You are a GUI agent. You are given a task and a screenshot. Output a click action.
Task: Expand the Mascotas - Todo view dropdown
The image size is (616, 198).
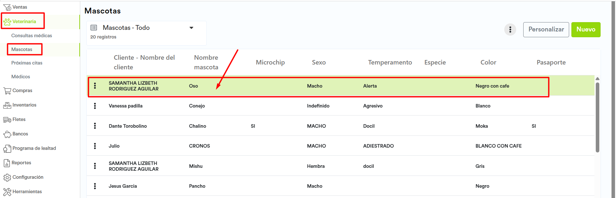click(x=191, y=28)
